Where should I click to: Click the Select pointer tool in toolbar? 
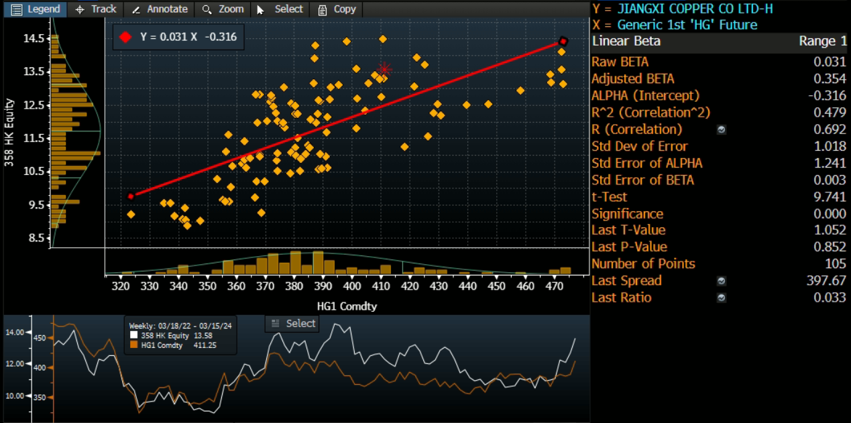point(280,9)
